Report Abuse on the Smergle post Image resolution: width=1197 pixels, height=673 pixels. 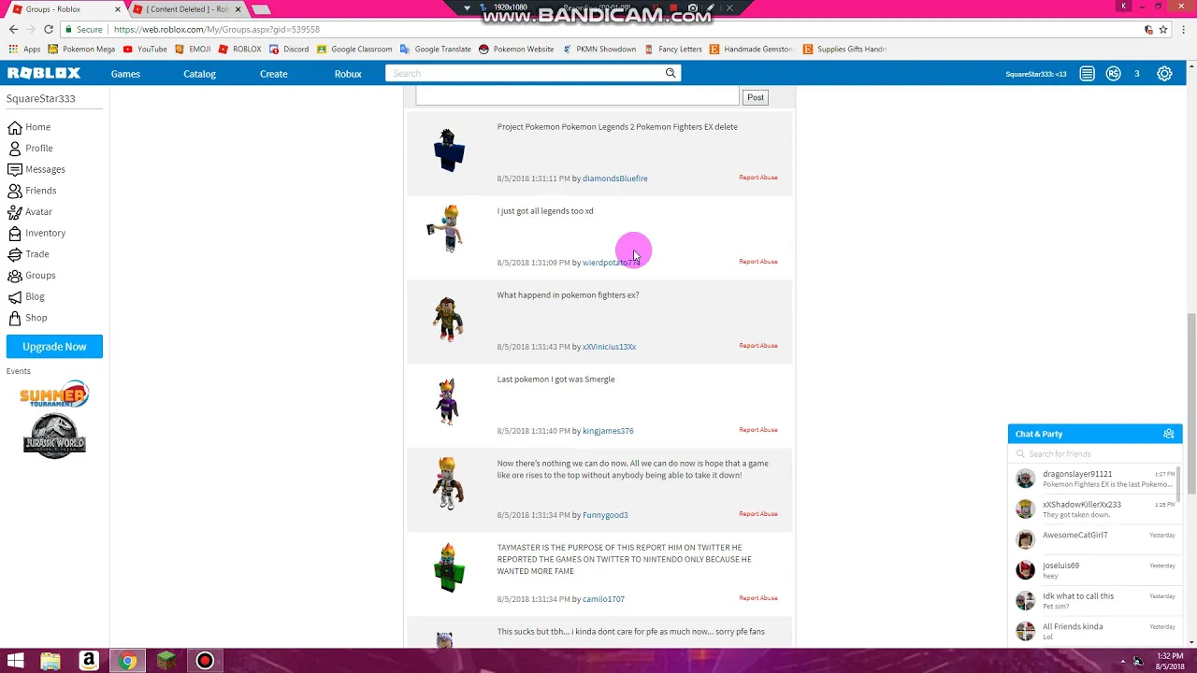point(758,430)
